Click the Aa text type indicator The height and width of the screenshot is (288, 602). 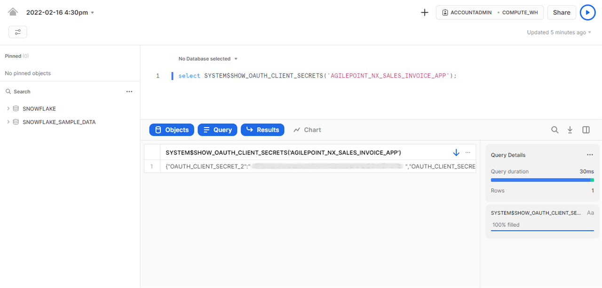click(x=590, y=213)
